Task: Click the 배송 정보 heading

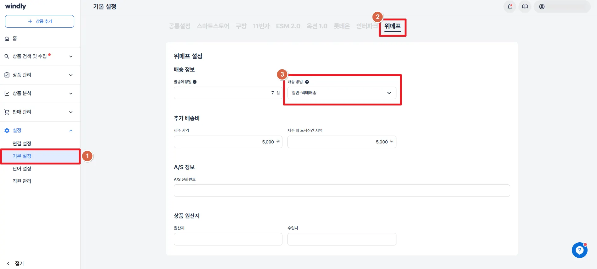Action: coord(184,70)
